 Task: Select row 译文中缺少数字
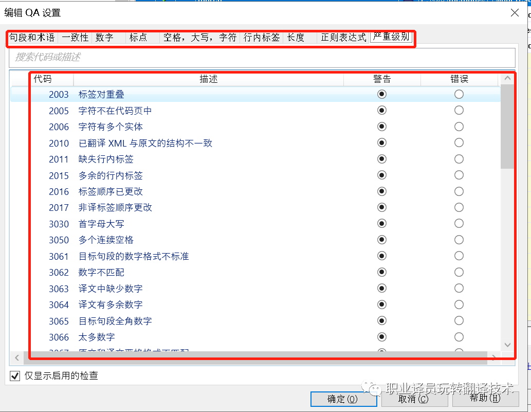pos(111,289)
